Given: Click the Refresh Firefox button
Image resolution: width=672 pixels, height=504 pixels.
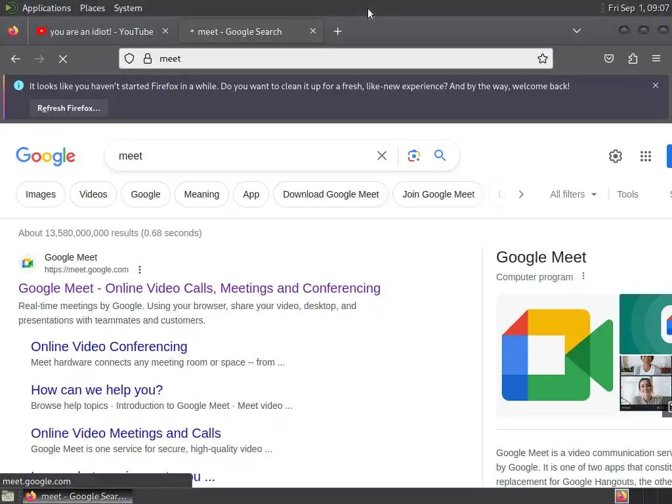Looking at the screenshot, I should (x=68, y=108).
